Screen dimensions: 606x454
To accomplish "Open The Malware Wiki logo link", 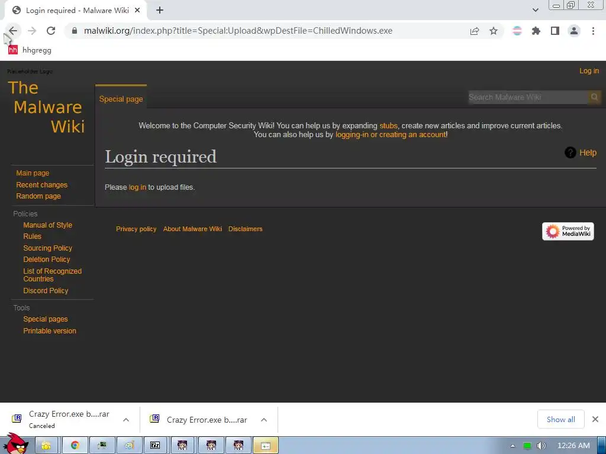I will 46,107.
